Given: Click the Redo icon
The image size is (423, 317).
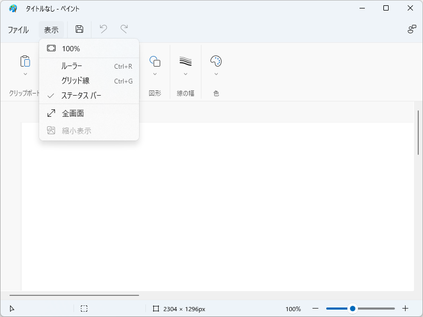Looking at the screenshot, I should point(124,29).
